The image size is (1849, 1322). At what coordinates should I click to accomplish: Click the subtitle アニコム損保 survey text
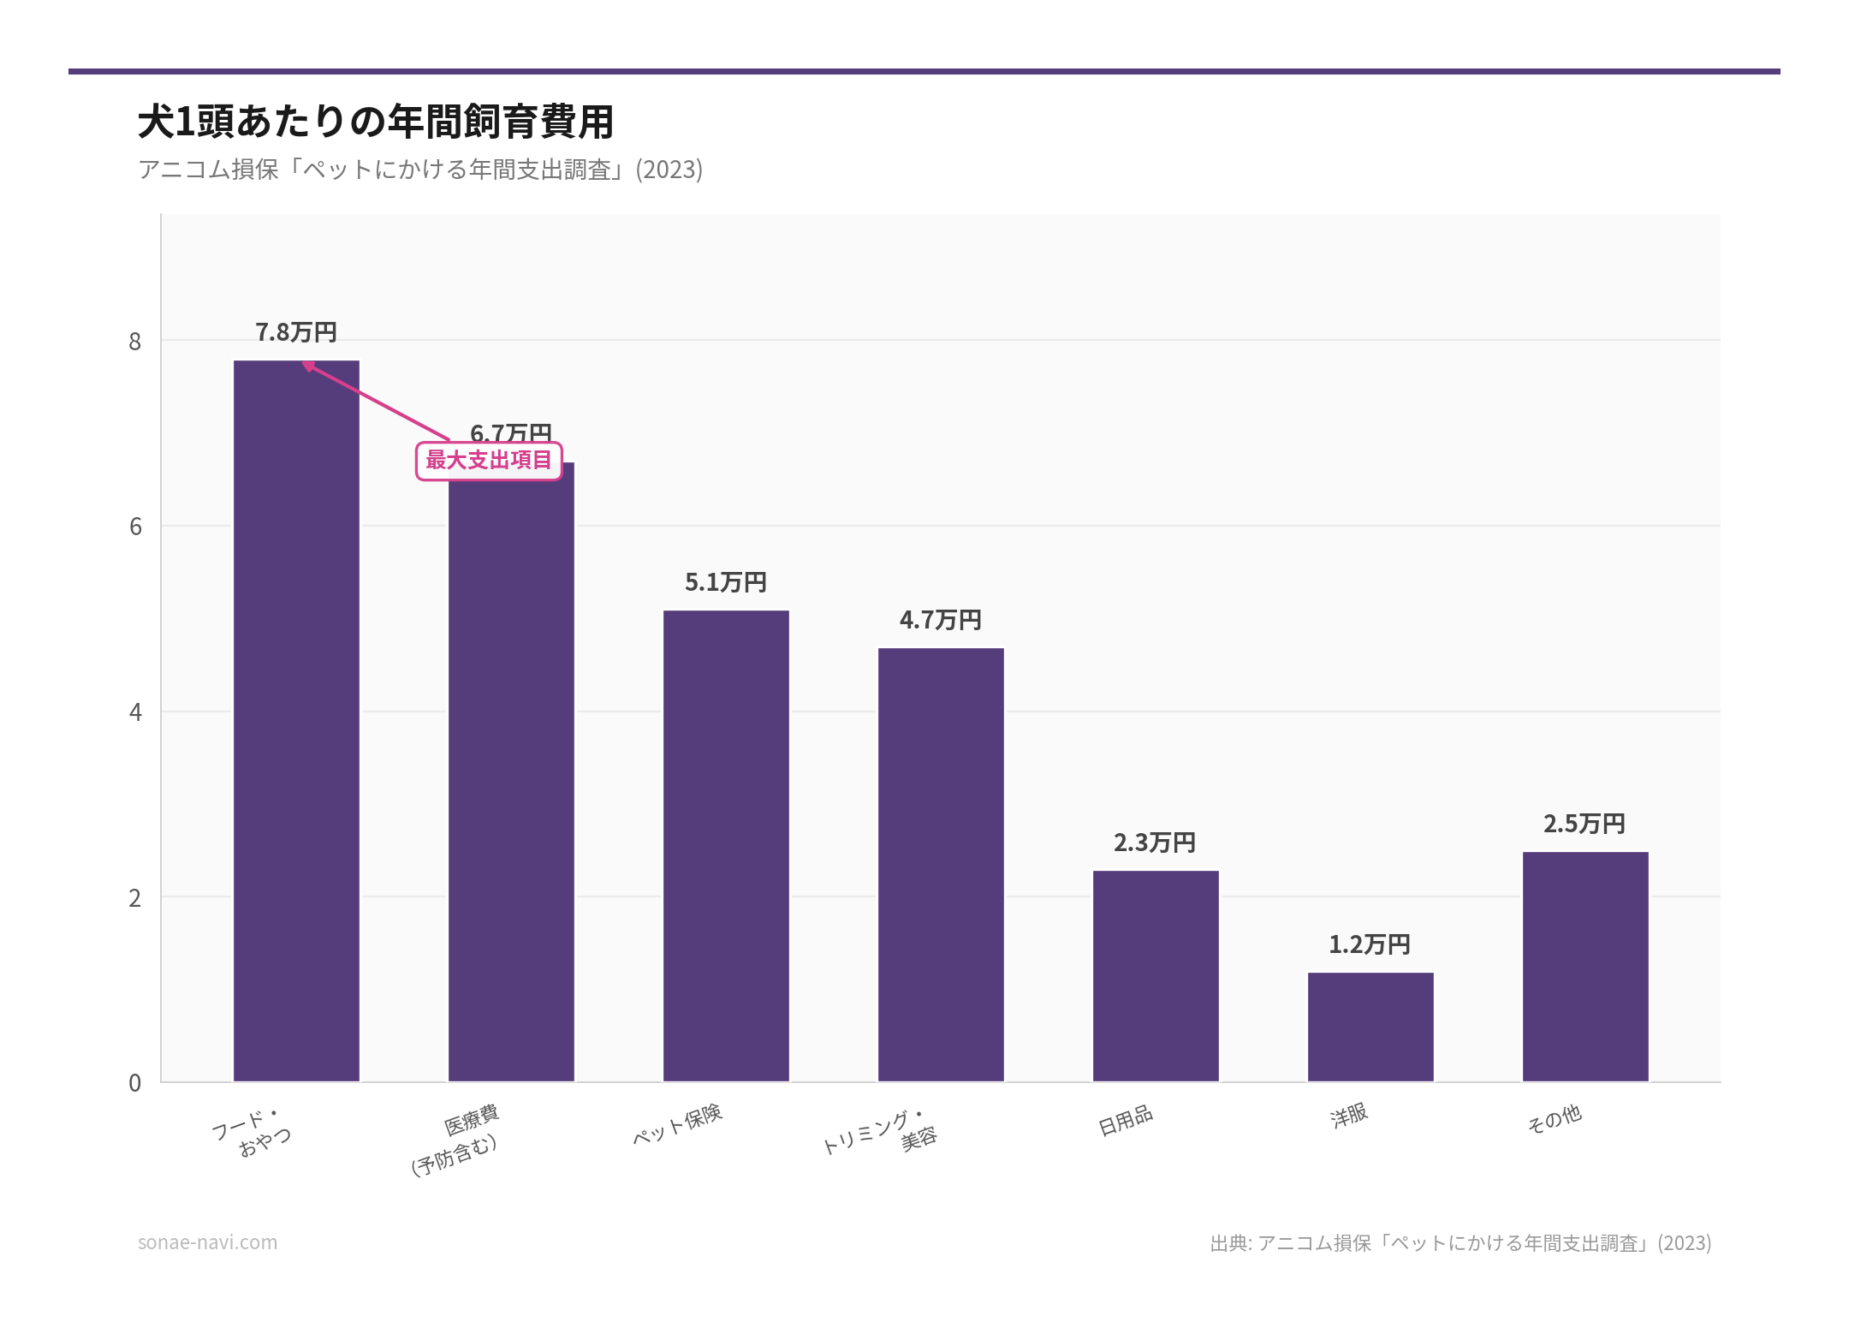pos(419,170)
